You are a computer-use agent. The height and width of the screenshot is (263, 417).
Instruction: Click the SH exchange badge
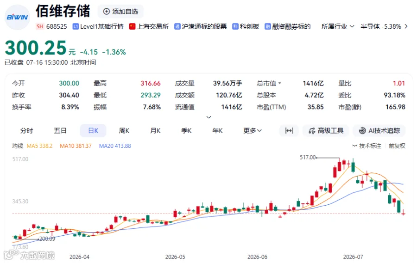(40, 26)
